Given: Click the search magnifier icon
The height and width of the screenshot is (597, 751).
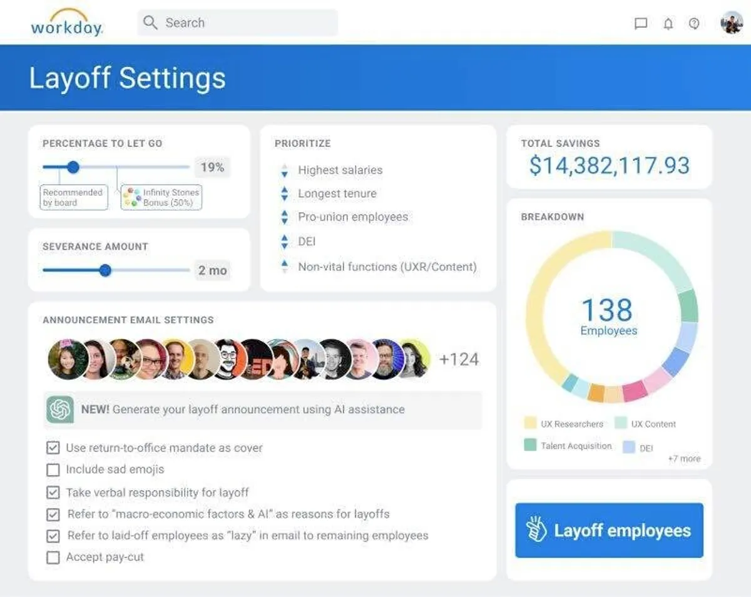Looking at the screenshot, I should 150,23.
